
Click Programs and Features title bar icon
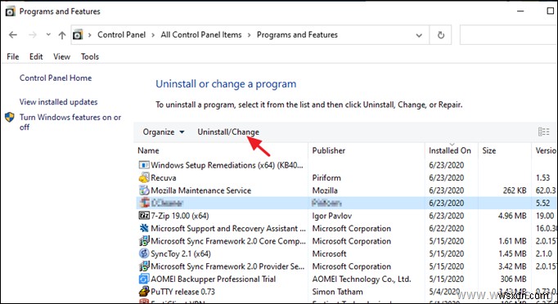[10, 11]
